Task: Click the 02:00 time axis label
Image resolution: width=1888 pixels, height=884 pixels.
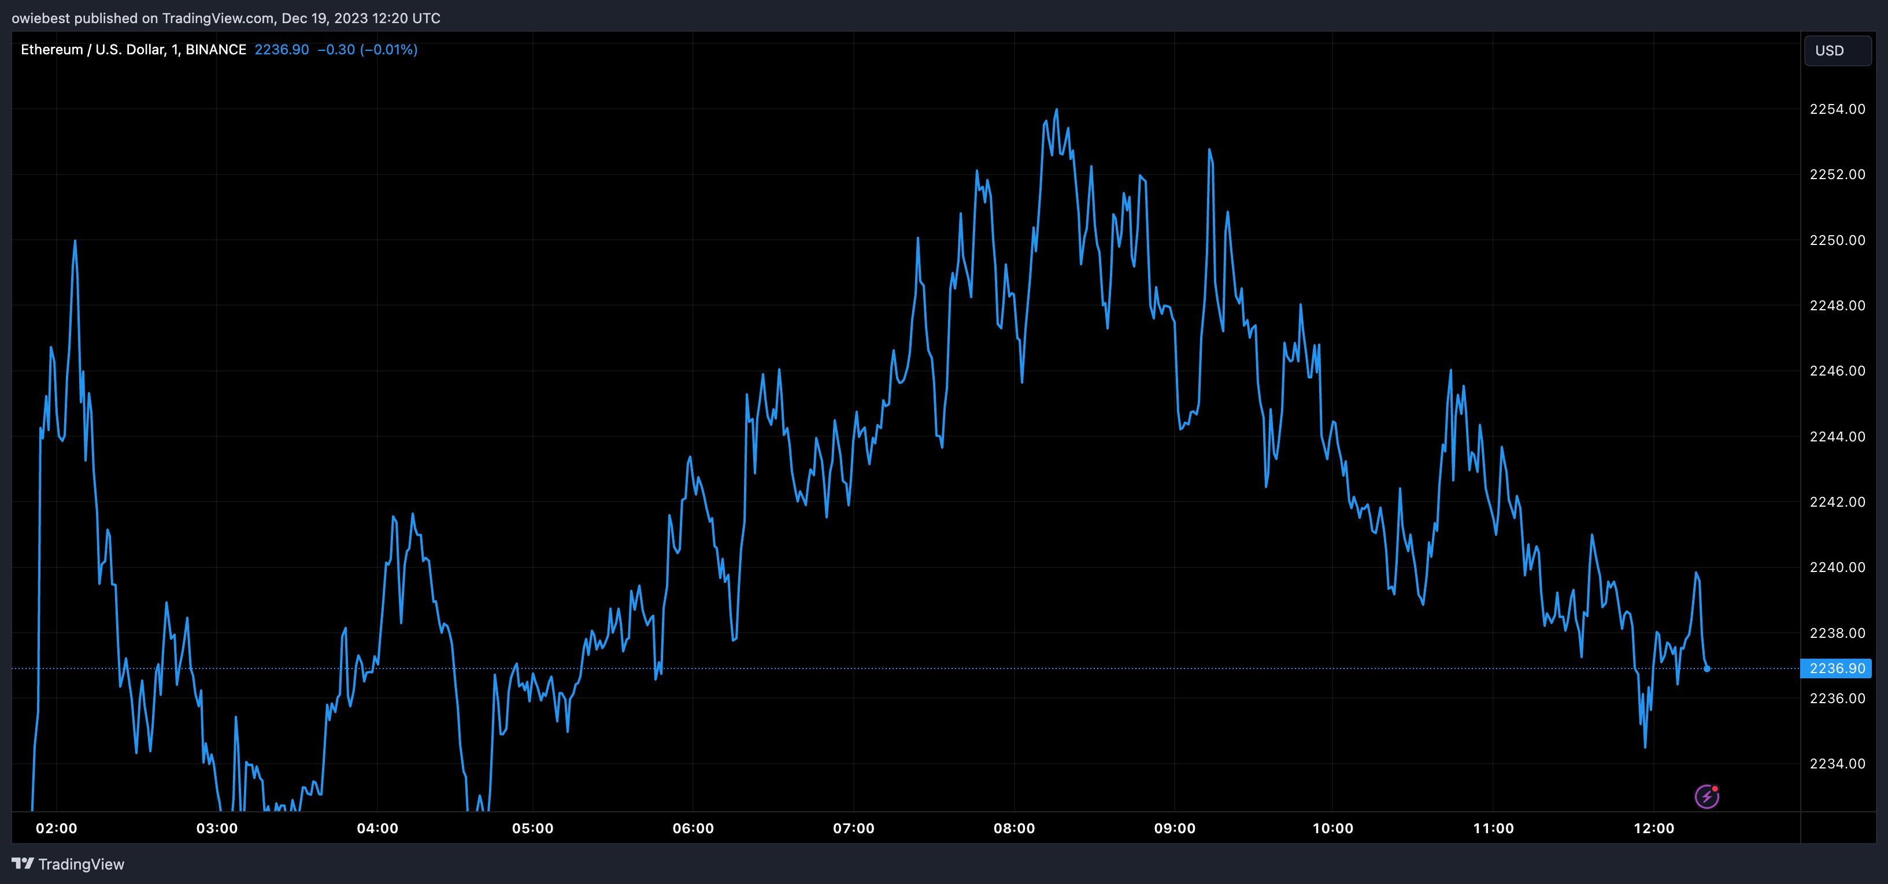Action: (57, 829)
